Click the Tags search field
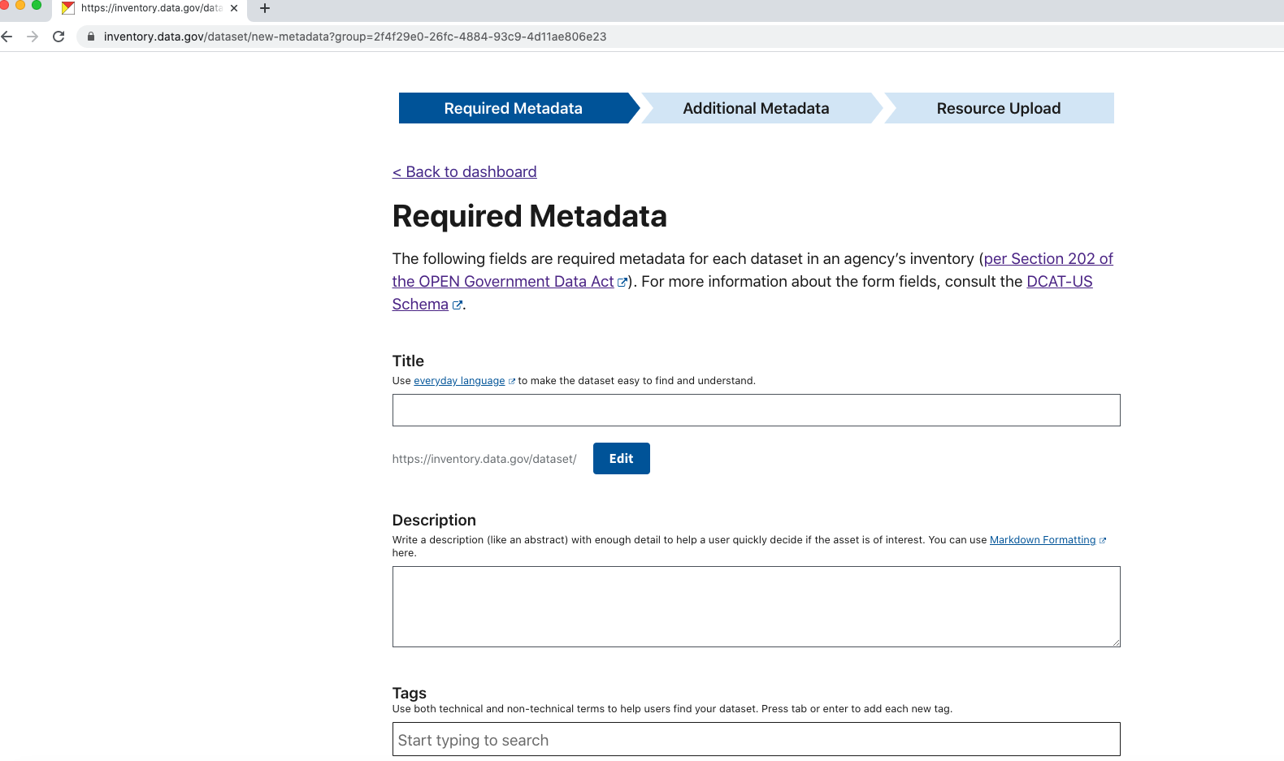Screen dimensions: 1284x761 pos(756,739)
